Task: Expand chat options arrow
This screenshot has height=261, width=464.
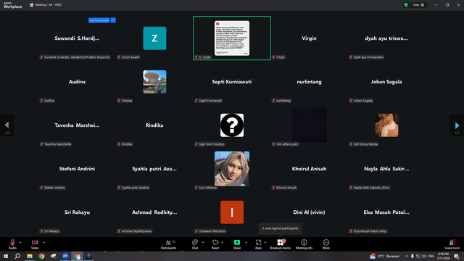Action: point(203,242)
